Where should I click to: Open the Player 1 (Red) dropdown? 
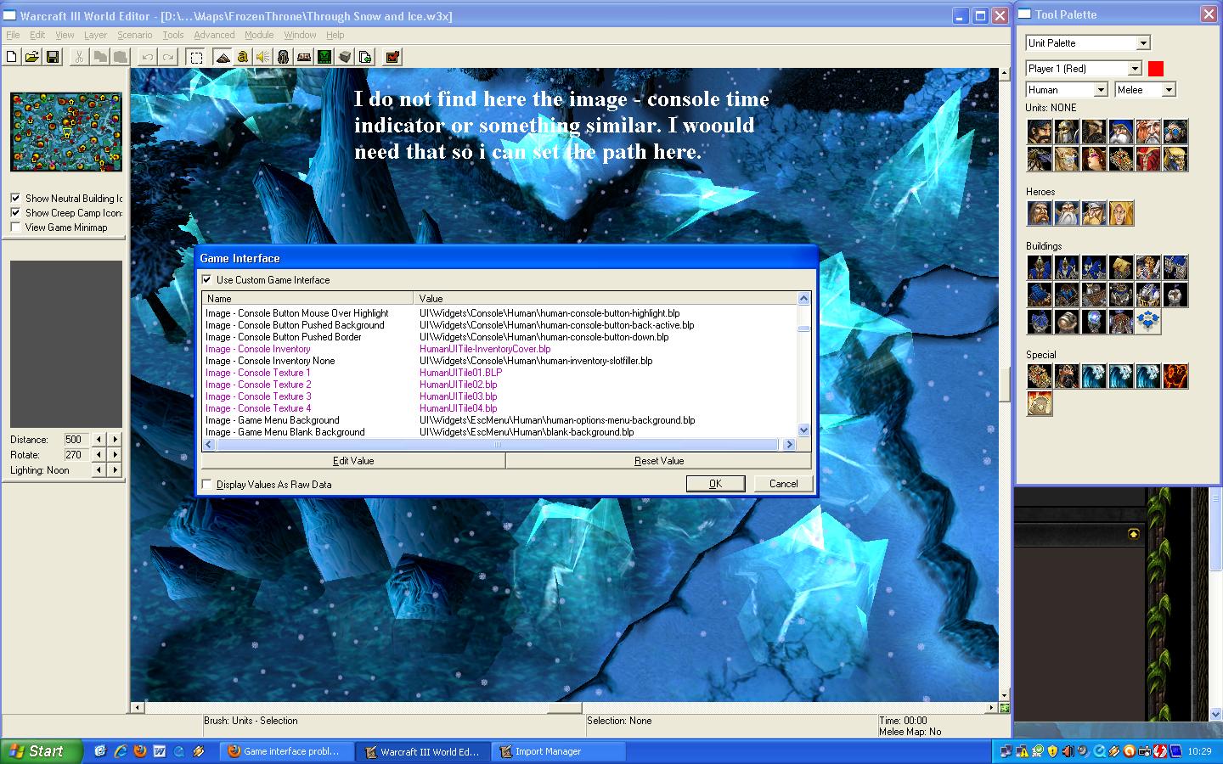[1084, 68]
